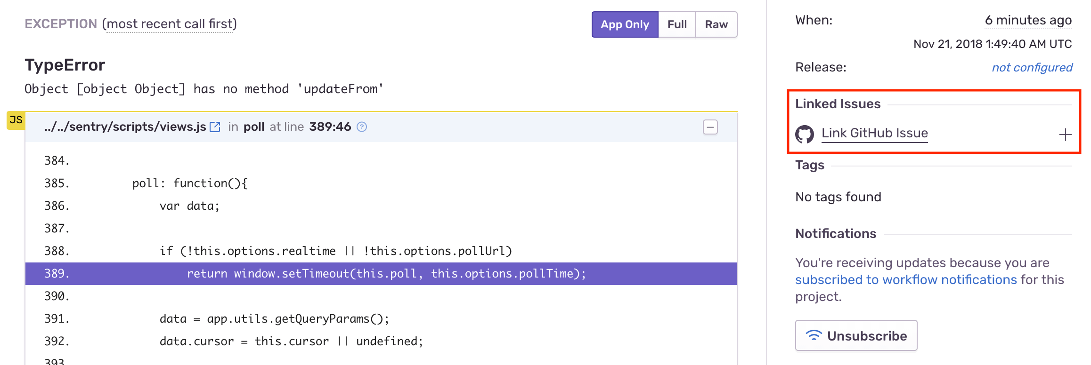Select the App Only view mode
Screen dimensions: 1091x365
point(625,24)
